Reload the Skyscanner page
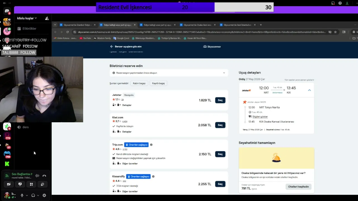358x201 pixels. coord(67,32)
